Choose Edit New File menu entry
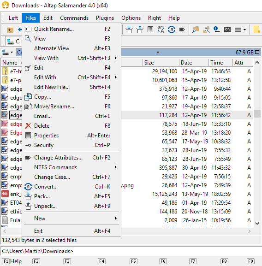Viewport: 262px width, 266px height. click(71, 87)
